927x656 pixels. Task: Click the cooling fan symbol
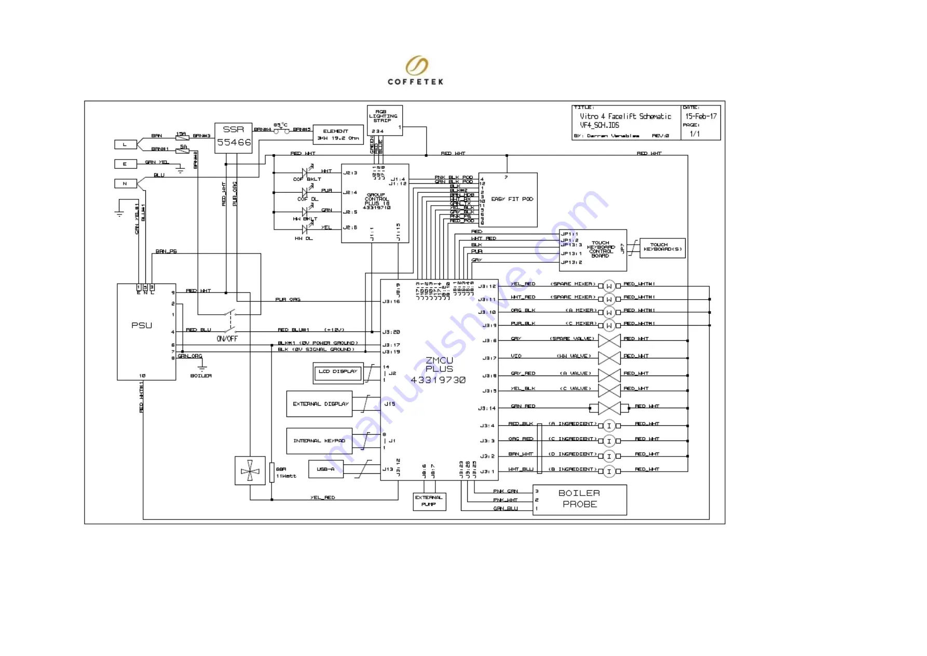[x=250, y=471]
